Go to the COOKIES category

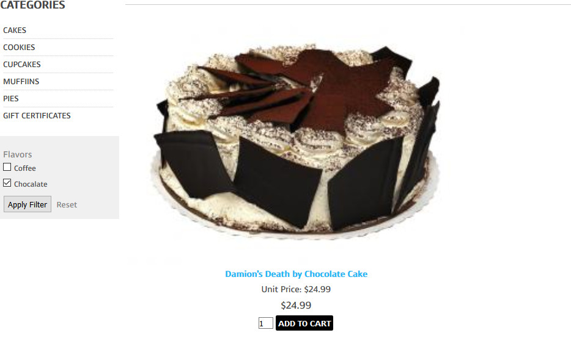pyautogui.click(x=19, y=47)
